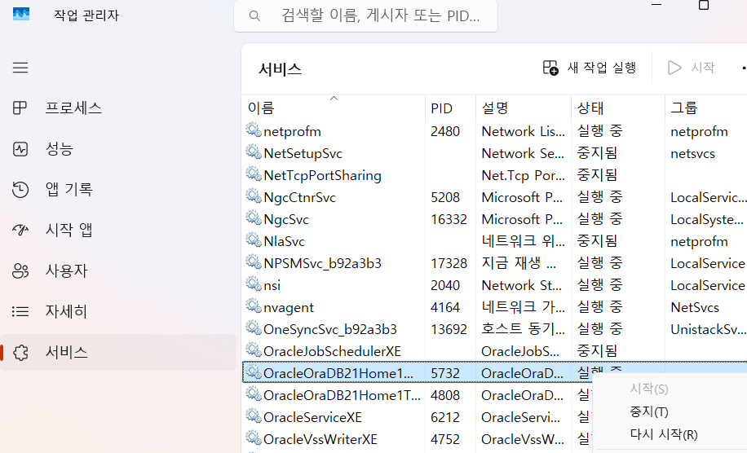Choose 시작(S) in the context menu
The width and height of the screenshot is (747, 453).
pos(649,389)
